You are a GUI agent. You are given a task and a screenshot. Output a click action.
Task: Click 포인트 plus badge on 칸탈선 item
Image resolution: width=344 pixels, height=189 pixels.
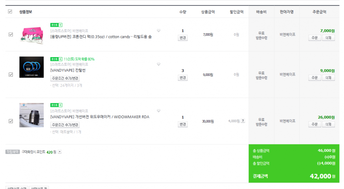56,59
